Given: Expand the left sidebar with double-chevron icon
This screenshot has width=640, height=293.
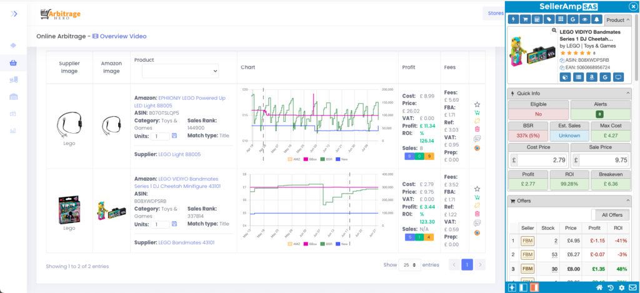Looking at the screenshot, I should 14,14.
